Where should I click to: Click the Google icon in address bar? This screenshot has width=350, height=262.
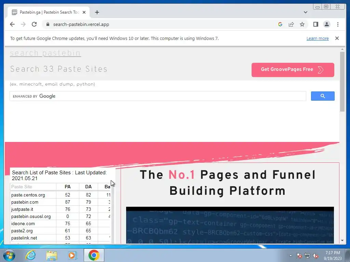click(280, 24)
